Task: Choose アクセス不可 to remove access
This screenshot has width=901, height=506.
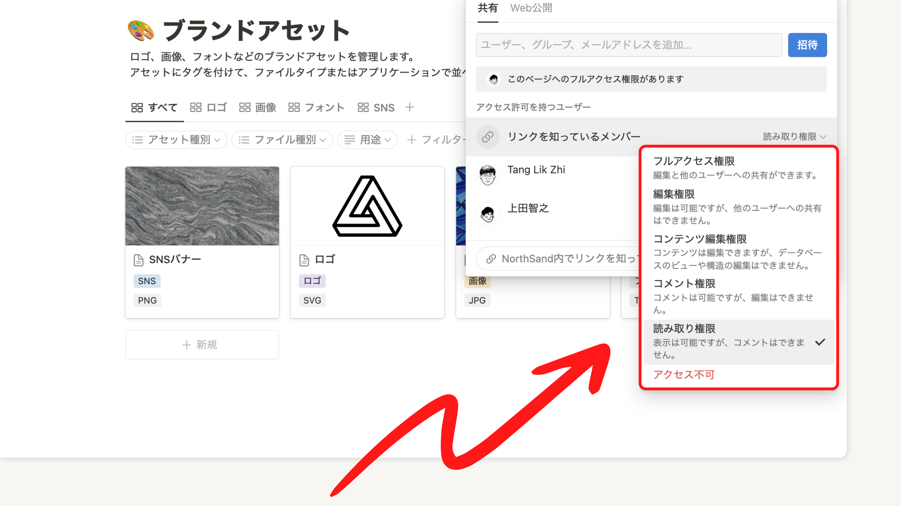Action: pos(683,374)
